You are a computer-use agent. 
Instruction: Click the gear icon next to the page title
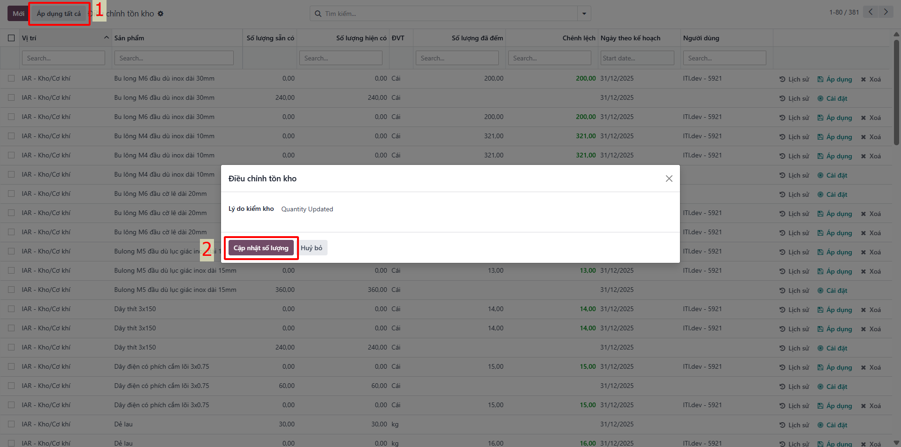[x=160, y=14]
